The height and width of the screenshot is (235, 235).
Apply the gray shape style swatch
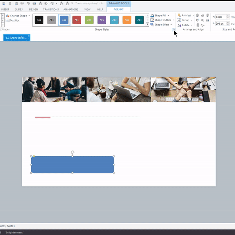[52, 20]
